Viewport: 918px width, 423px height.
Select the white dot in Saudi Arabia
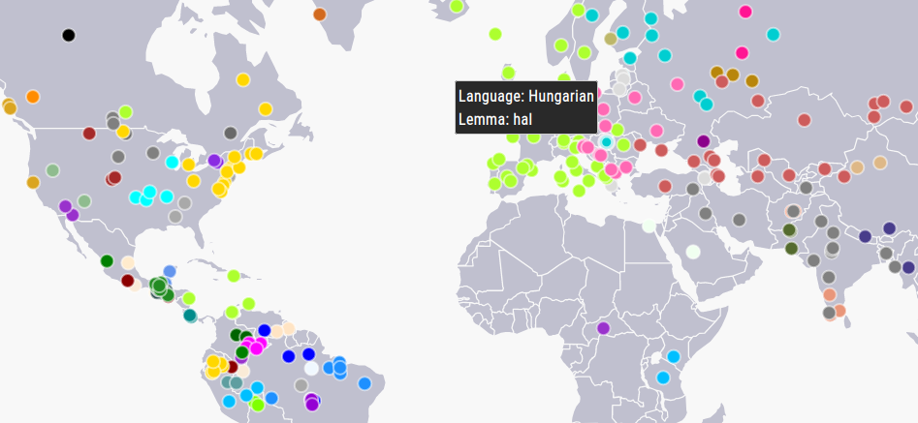point(693,252)
